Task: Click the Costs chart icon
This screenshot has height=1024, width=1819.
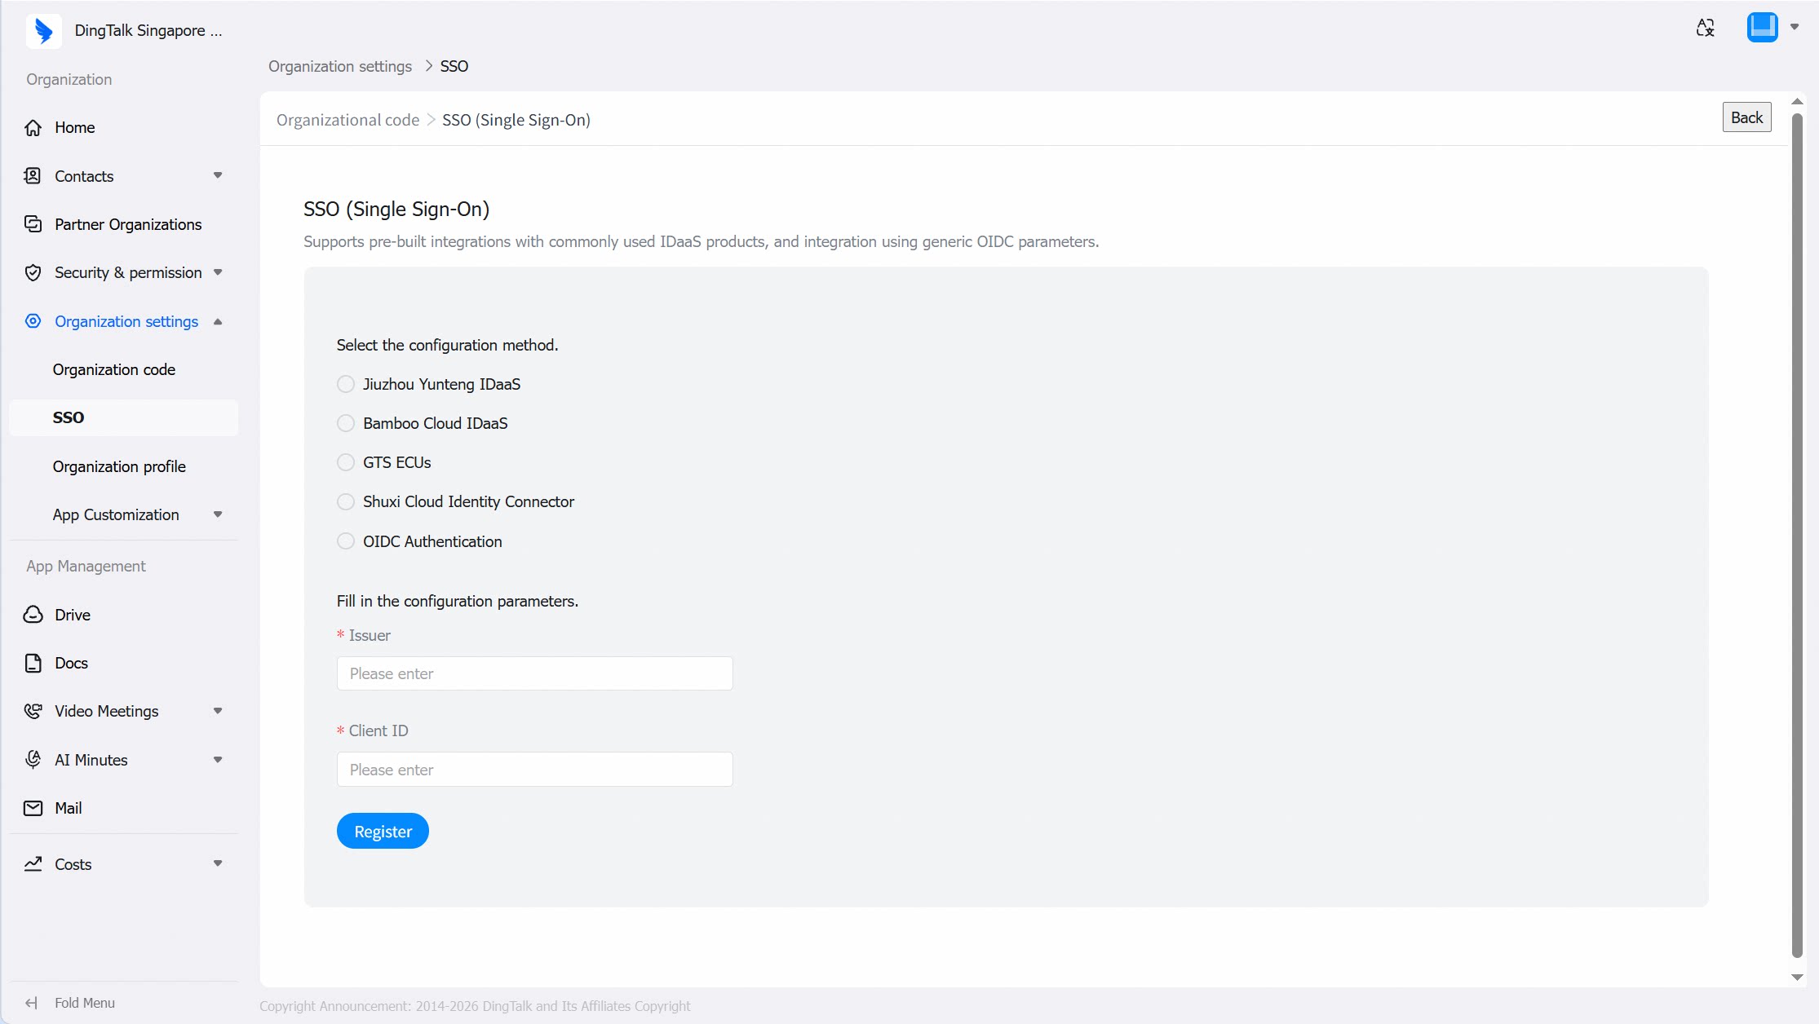Action: (x=33, y=864)
